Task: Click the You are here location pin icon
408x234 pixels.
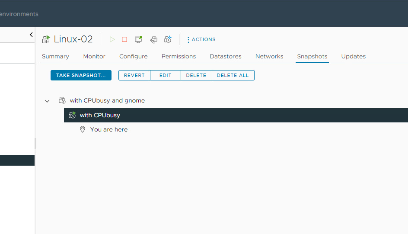Action: (x=83, y=129)
